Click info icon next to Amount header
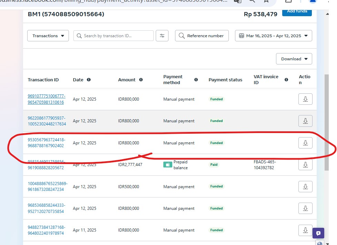Image resolution: width=337 pixels, height=245 pixels. [x=141, y=80]
